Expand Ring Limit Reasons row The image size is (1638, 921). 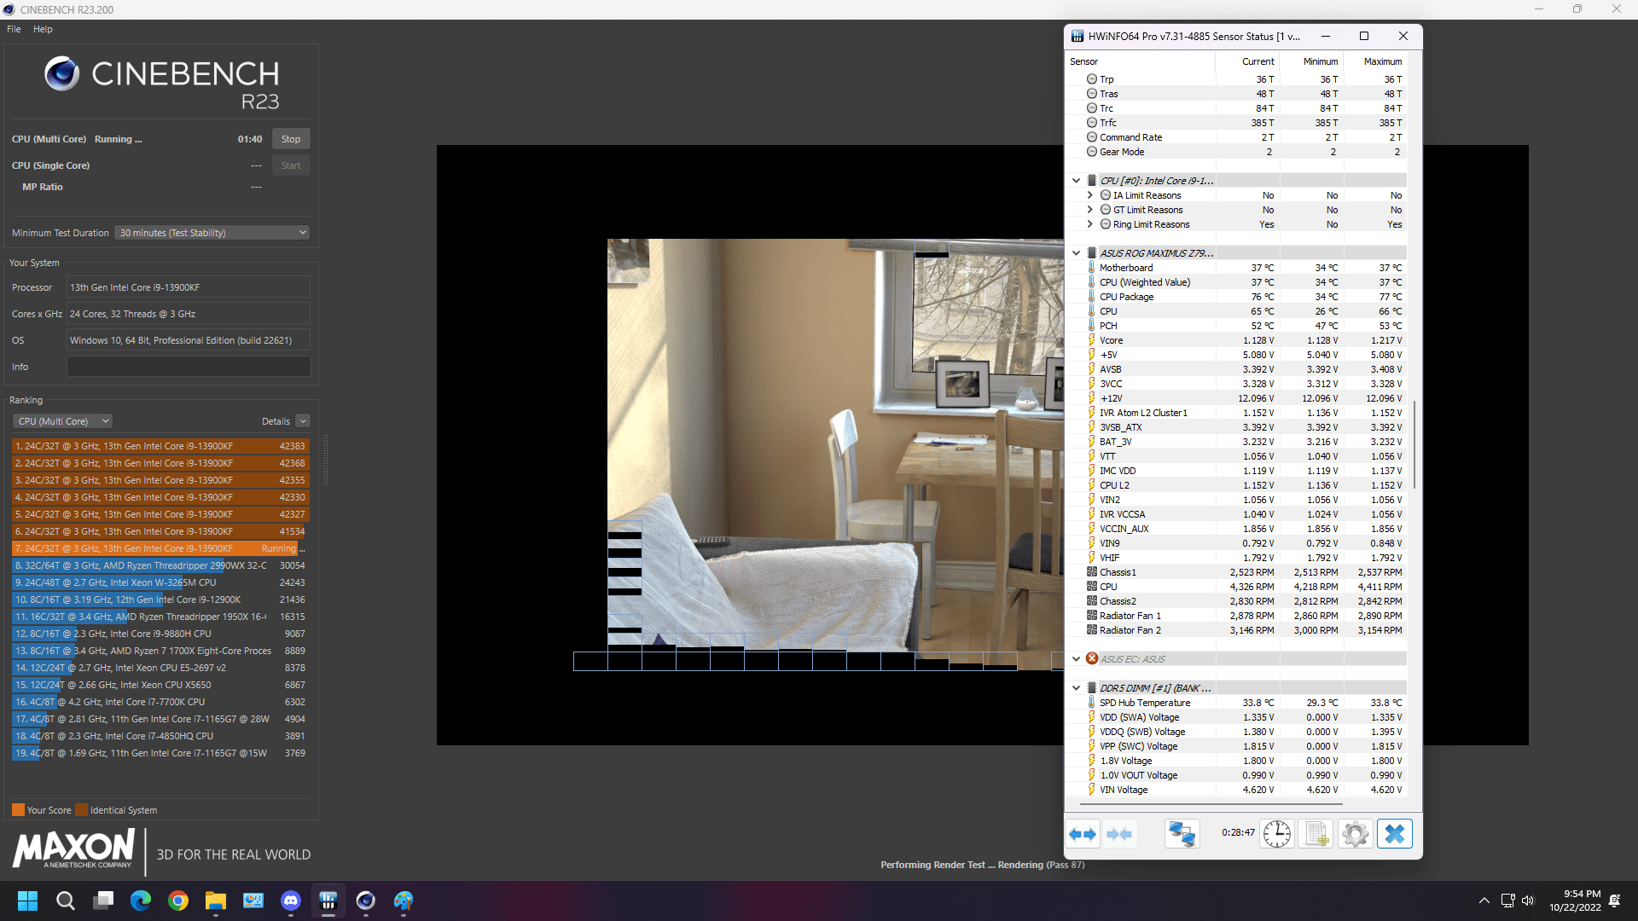pyautogui.click(x=1089, y=224)
